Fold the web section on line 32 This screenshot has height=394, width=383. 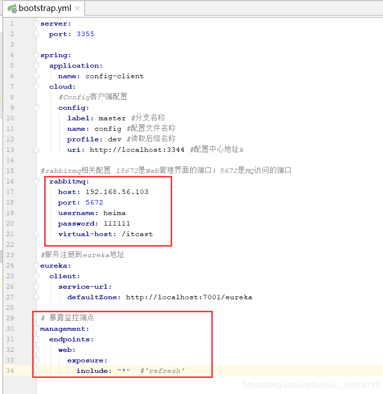point(36,350)
